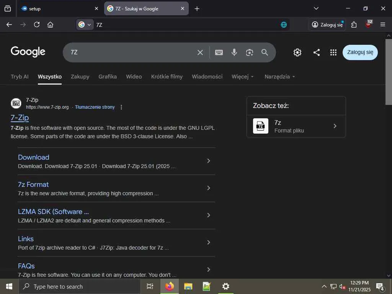The height and width of the screenshot is (294, 392).
Task: Open the list all tabs dropdown
Action: click(x=316, y=8)
